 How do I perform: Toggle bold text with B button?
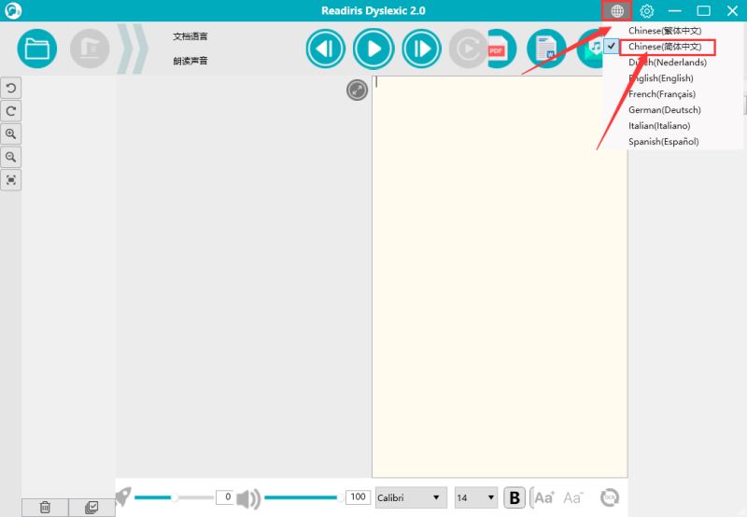tap(514, 497)
